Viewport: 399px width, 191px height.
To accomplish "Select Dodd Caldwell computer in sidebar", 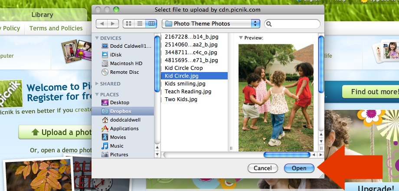I will [x=127, y=46].
